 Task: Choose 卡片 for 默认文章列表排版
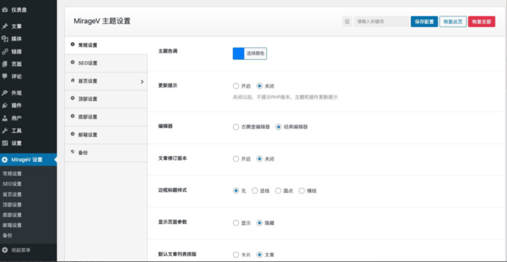point(236,255)
